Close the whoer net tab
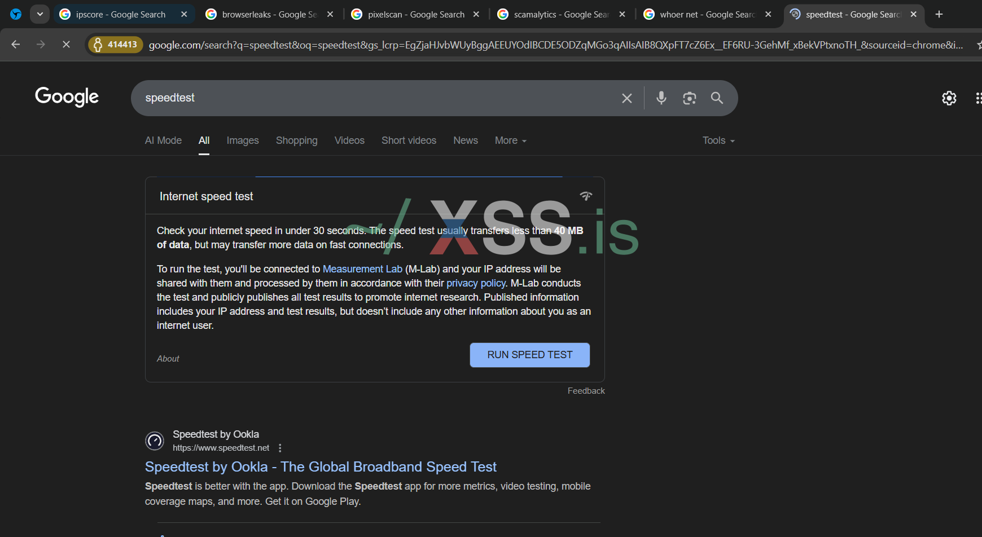This screenshot has height=537, width=982. pos(768,14)
